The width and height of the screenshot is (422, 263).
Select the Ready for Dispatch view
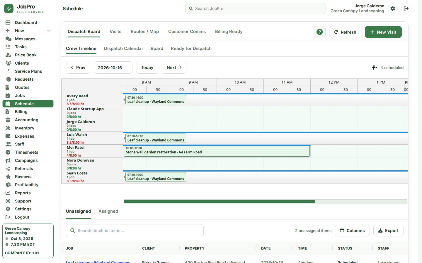click(191, 49)
